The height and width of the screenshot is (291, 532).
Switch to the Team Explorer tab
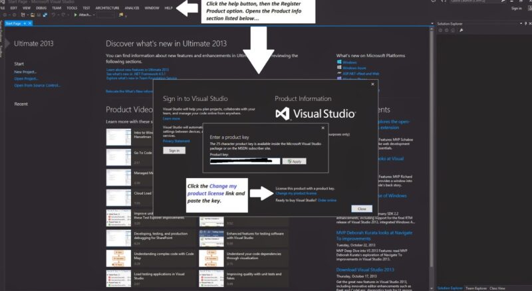tap(476, 288)
